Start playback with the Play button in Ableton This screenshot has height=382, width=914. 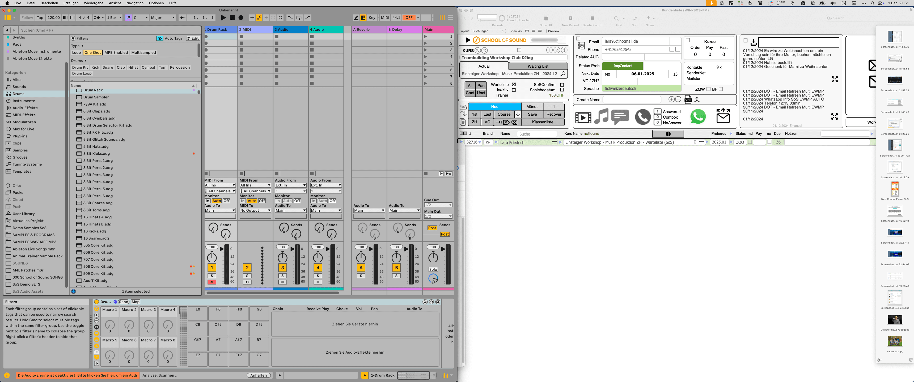[223, 17]
